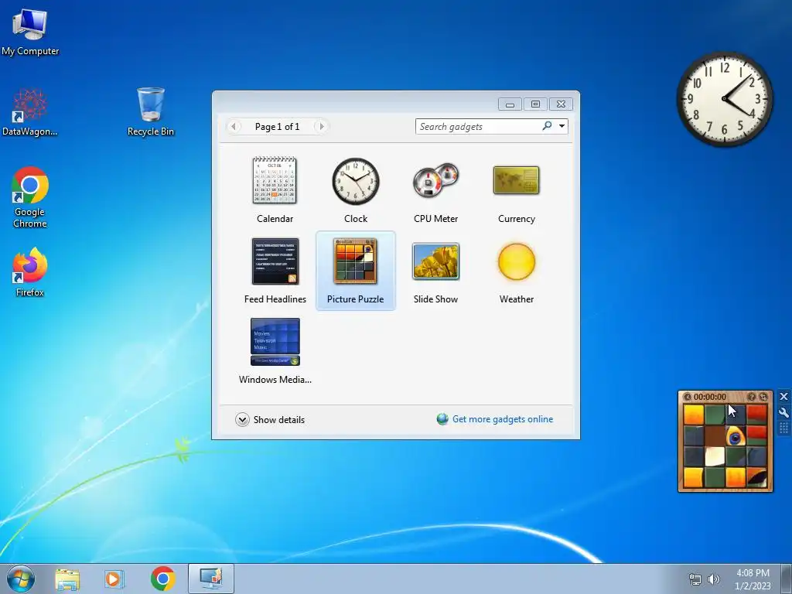Go to the previous gadget page
The width and height of the screenshot is (792, 594).
[x=234, y=126]
